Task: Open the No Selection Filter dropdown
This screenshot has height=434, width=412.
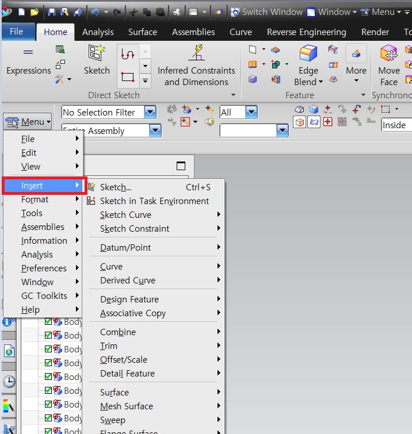Action: pos(150,112)
